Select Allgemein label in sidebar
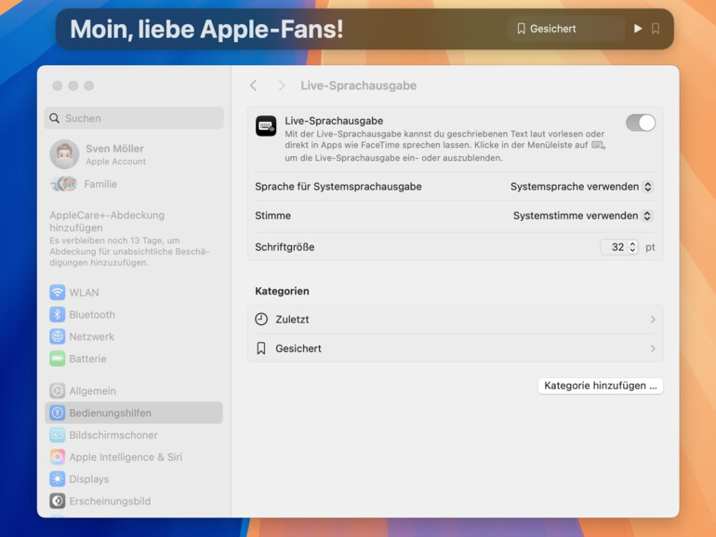 [x=93, y=391]
